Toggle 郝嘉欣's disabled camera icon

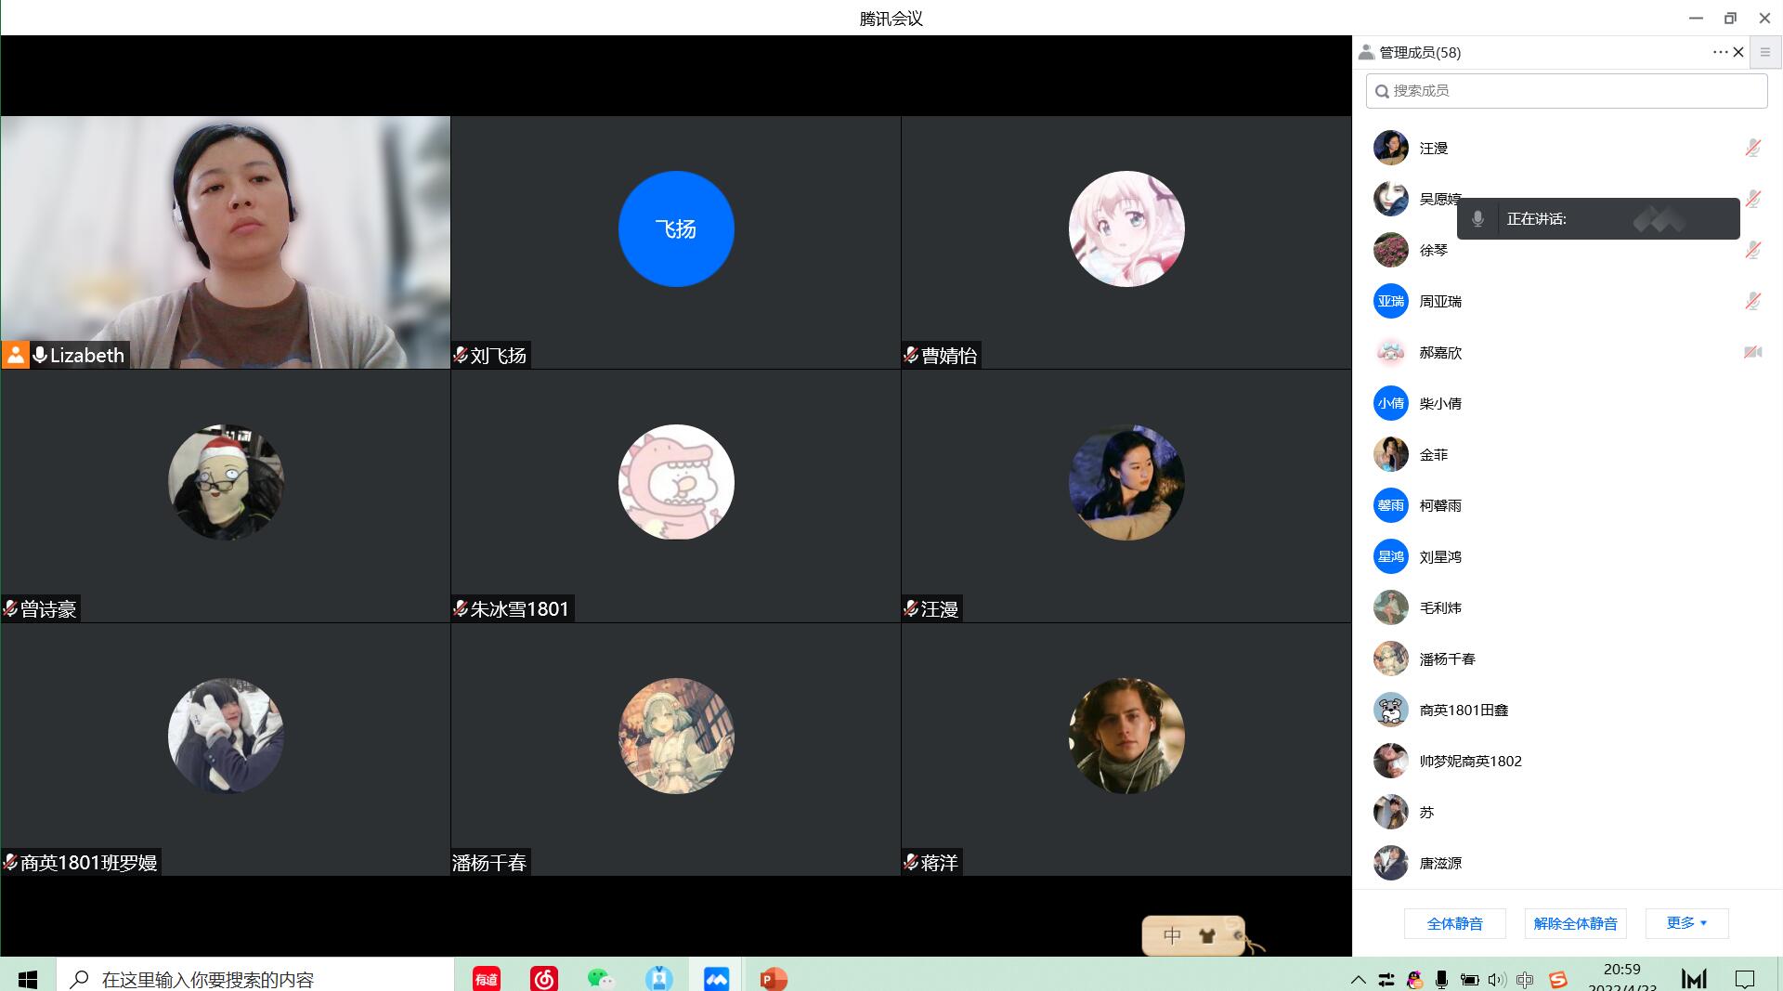(1752, 352)
